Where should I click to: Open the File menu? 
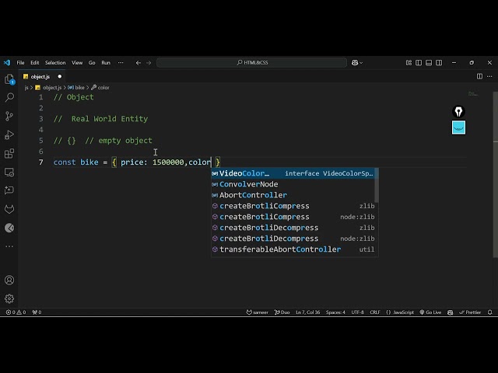point(21,63)
